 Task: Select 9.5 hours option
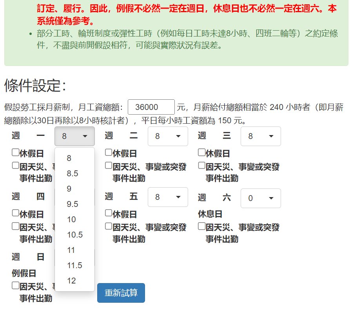(x=74, y=204)
